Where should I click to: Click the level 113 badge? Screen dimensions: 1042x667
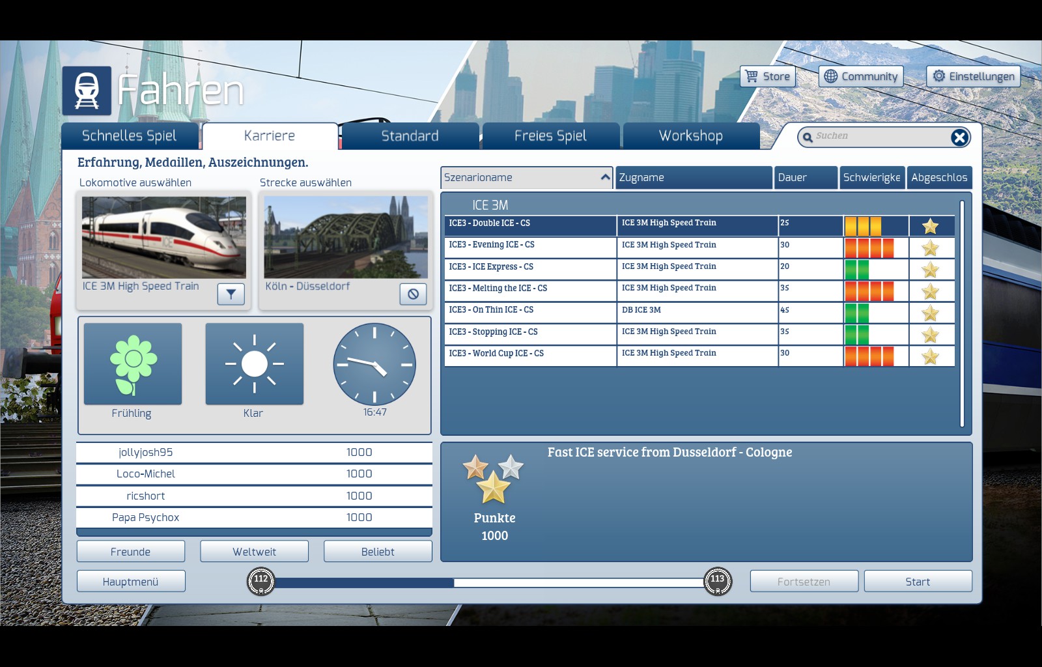718,581
